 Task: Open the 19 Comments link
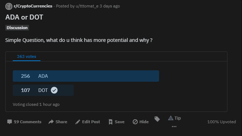(x=28, y=122)
